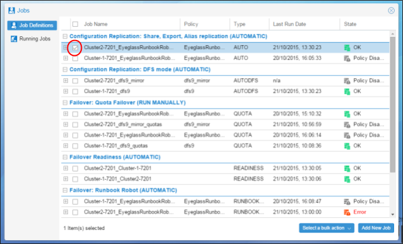This screenshot has height=244, width=403.
Task: Click the Error state icon on RUNBOOK job
Action: (347, 212)
